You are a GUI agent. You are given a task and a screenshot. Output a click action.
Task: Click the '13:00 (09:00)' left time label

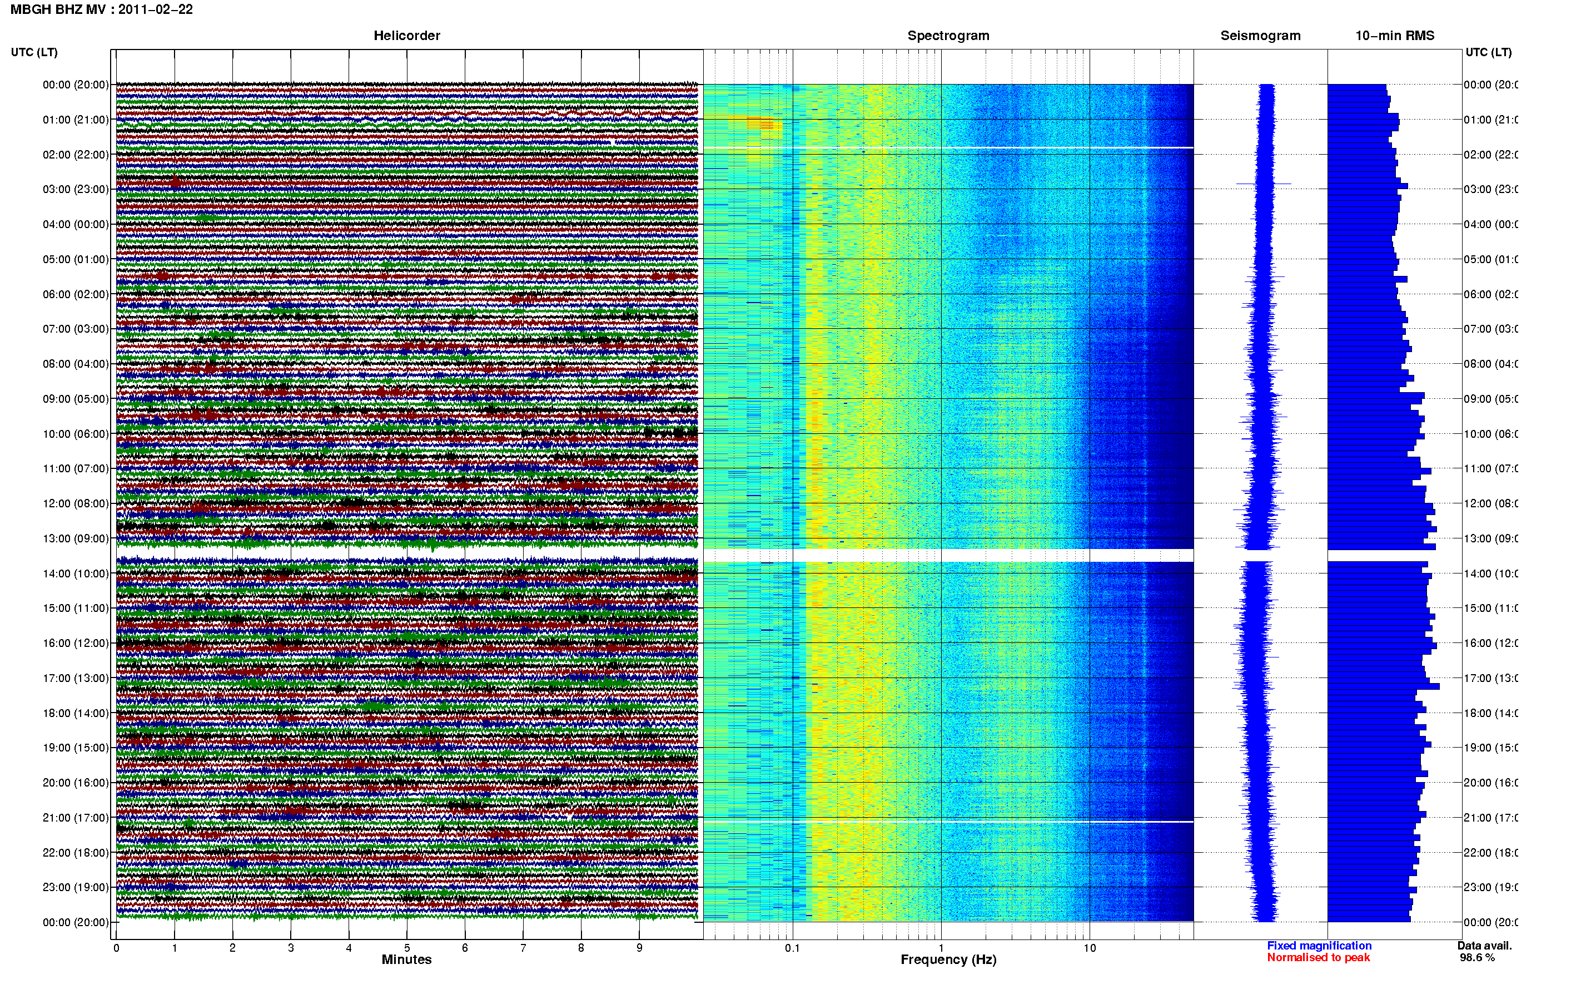click(76, 539)
